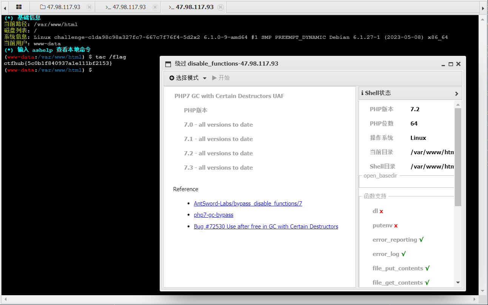
Task: Open the 选择模式 dropdown
Action: pyautogui.click(x=188, y=78)
